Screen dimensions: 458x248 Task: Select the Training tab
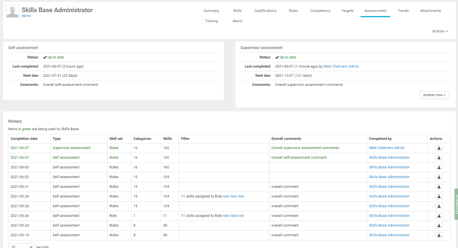(x=211, y=21)
